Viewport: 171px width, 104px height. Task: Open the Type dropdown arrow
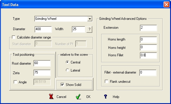[x=90, y=19]
